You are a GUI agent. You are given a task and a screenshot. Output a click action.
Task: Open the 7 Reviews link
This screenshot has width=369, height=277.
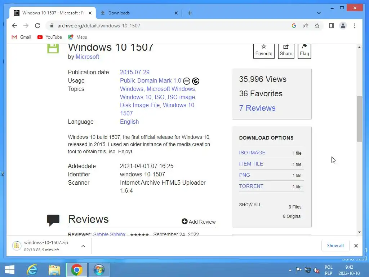[x=257, y=108]
